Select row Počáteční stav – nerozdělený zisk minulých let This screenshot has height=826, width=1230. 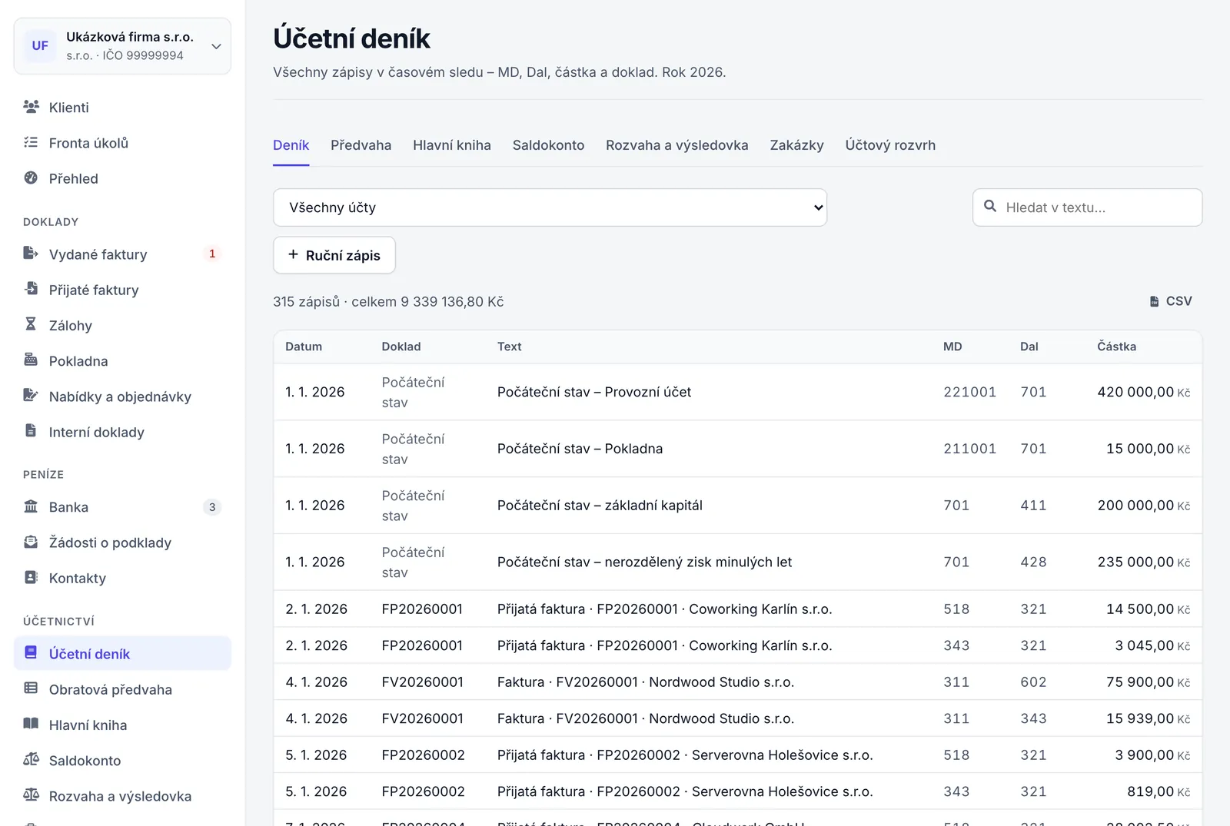pyautogui.click(x=737, y=562)
